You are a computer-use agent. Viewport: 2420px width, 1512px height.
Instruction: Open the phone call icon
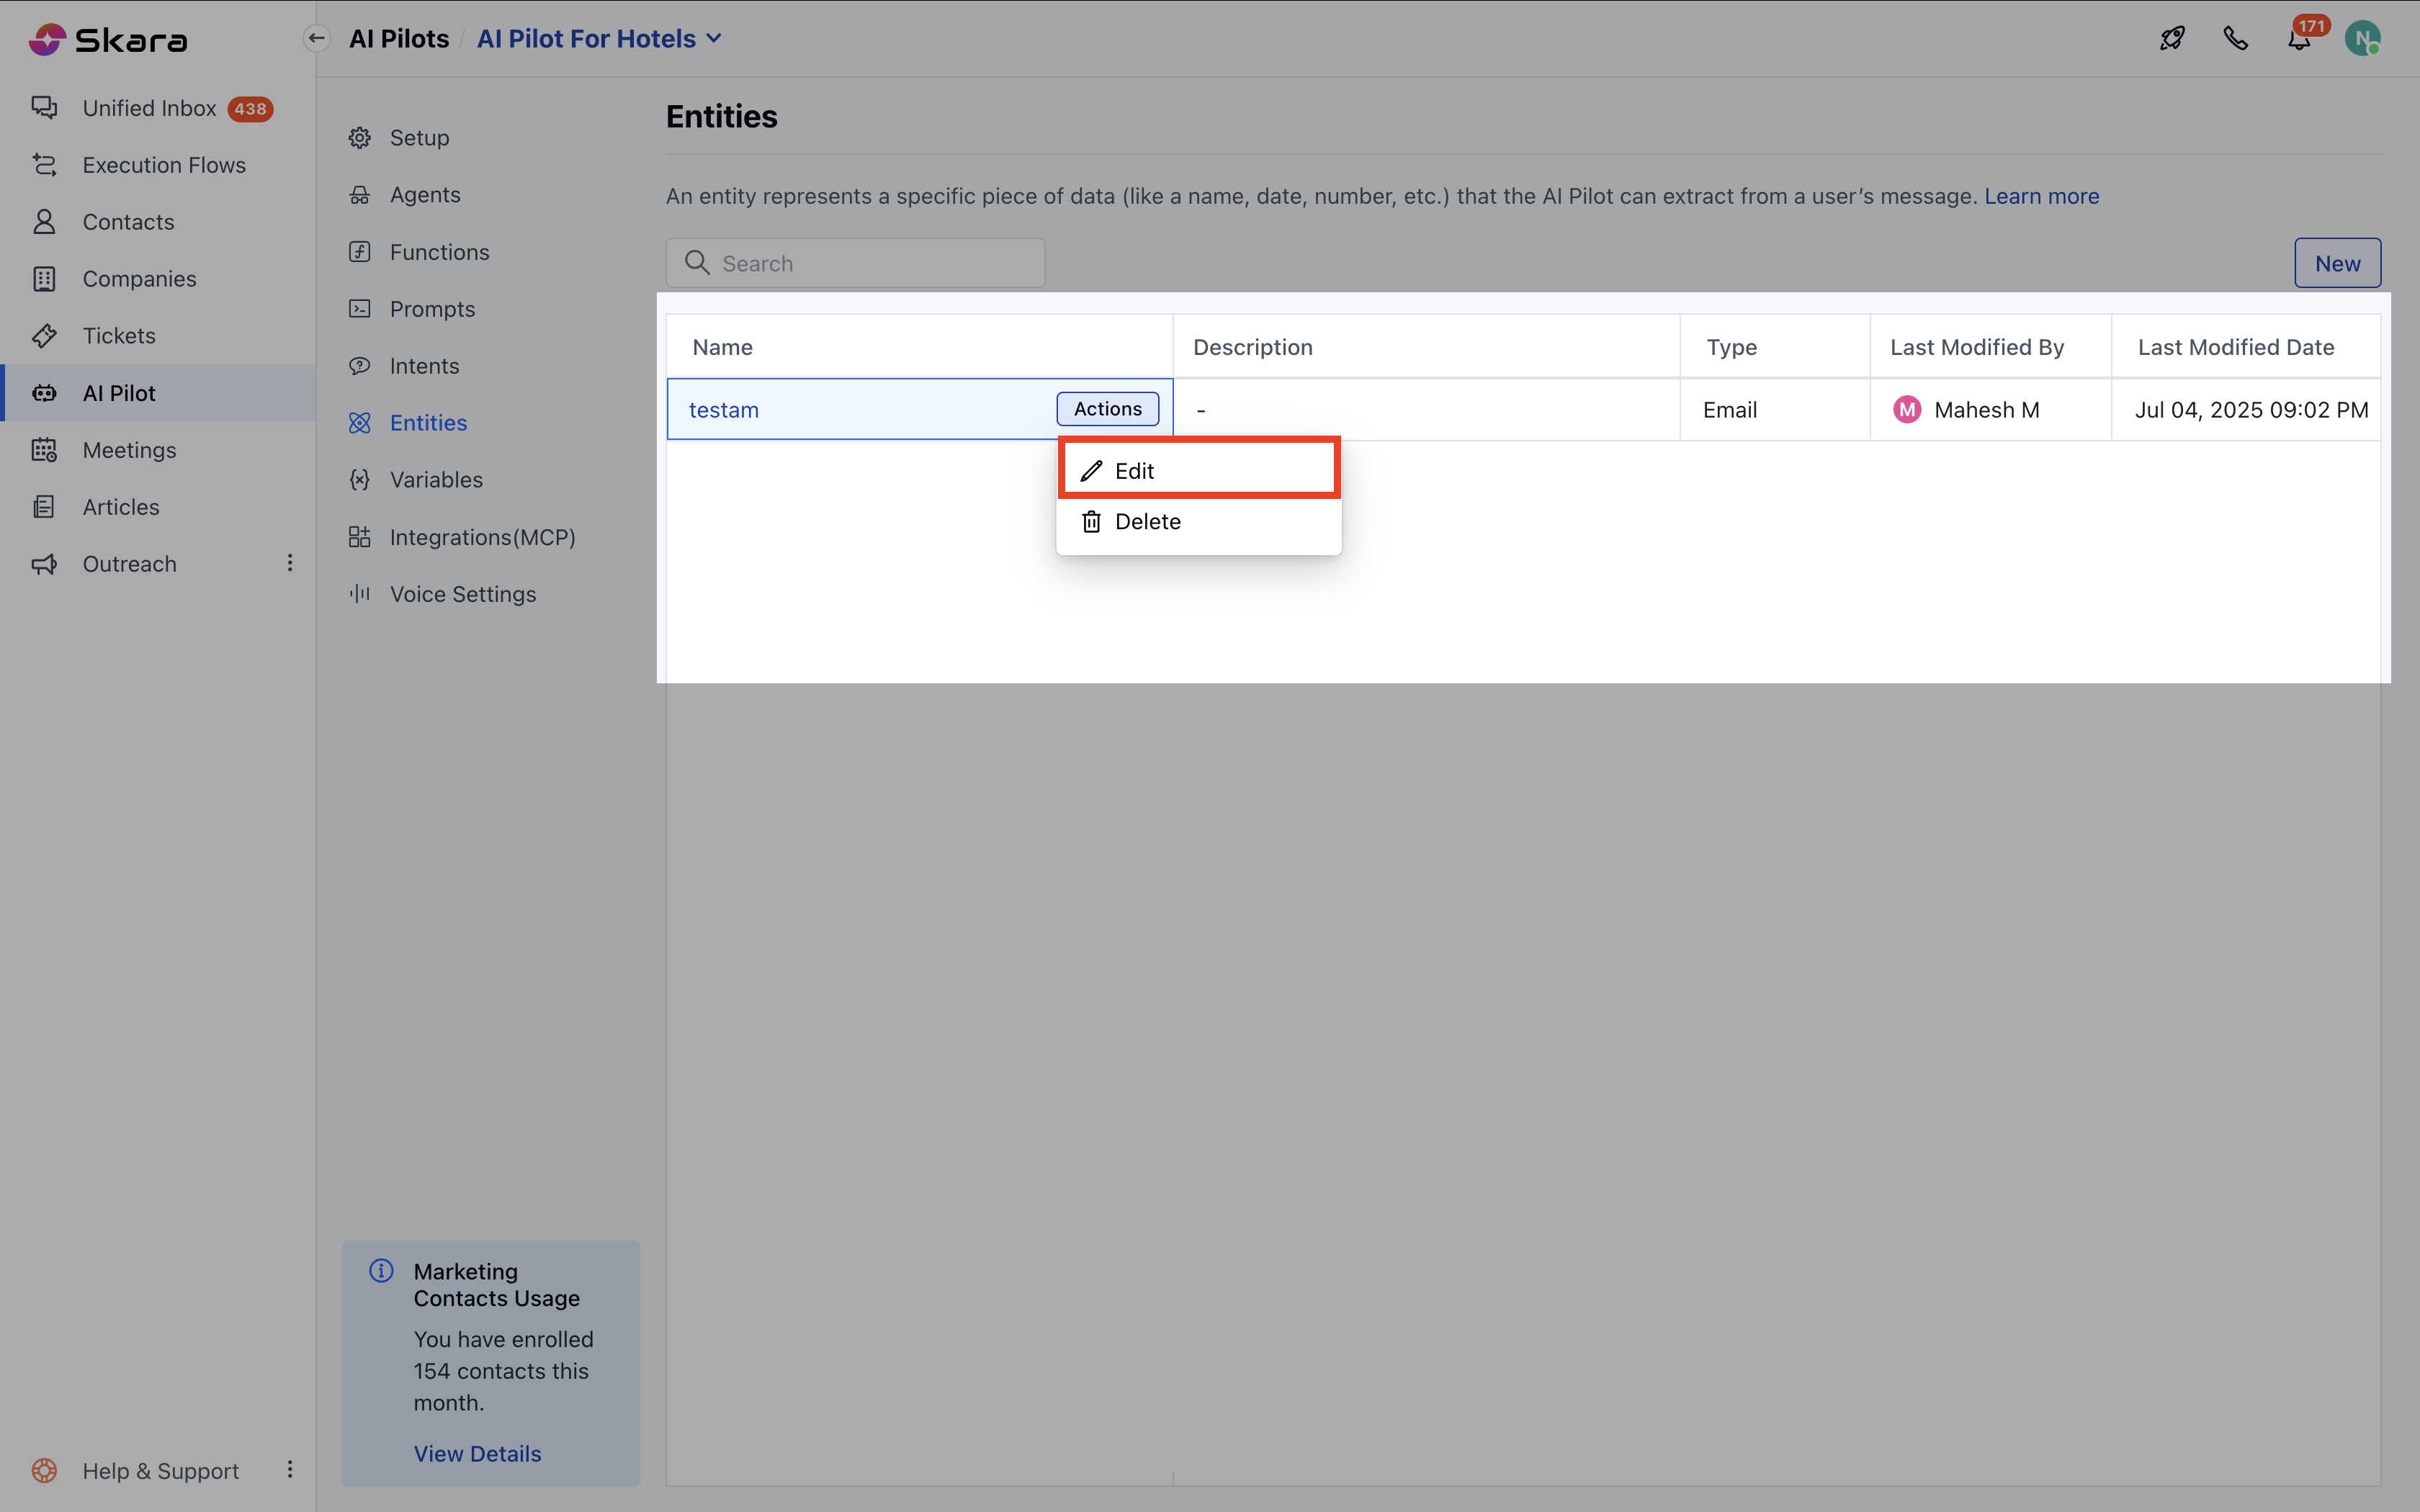(x=2235, y=39)
